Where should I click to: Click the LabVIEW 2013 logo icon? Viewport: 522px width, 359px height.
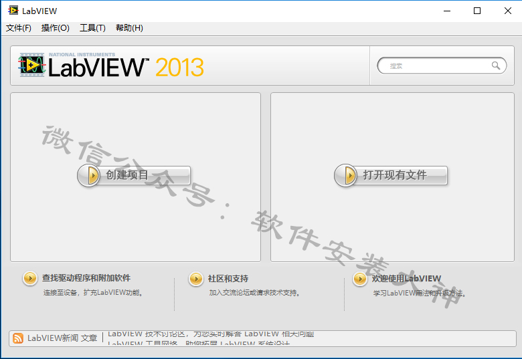(31, 65)
